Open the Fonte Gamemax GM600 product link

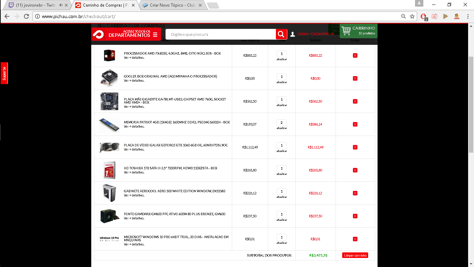tap(175, 214)
